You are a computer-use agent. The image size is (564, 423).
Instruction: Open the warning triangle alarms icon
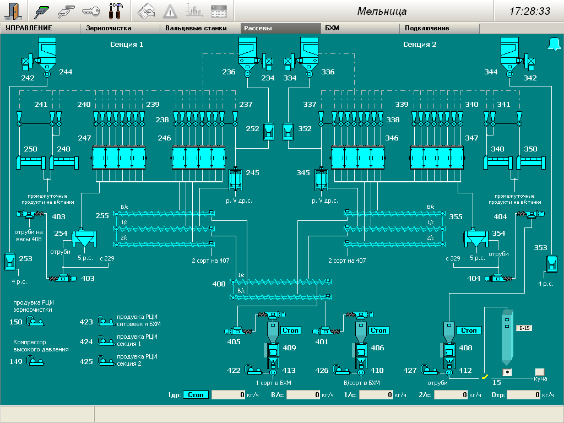(x=171, y=10)
